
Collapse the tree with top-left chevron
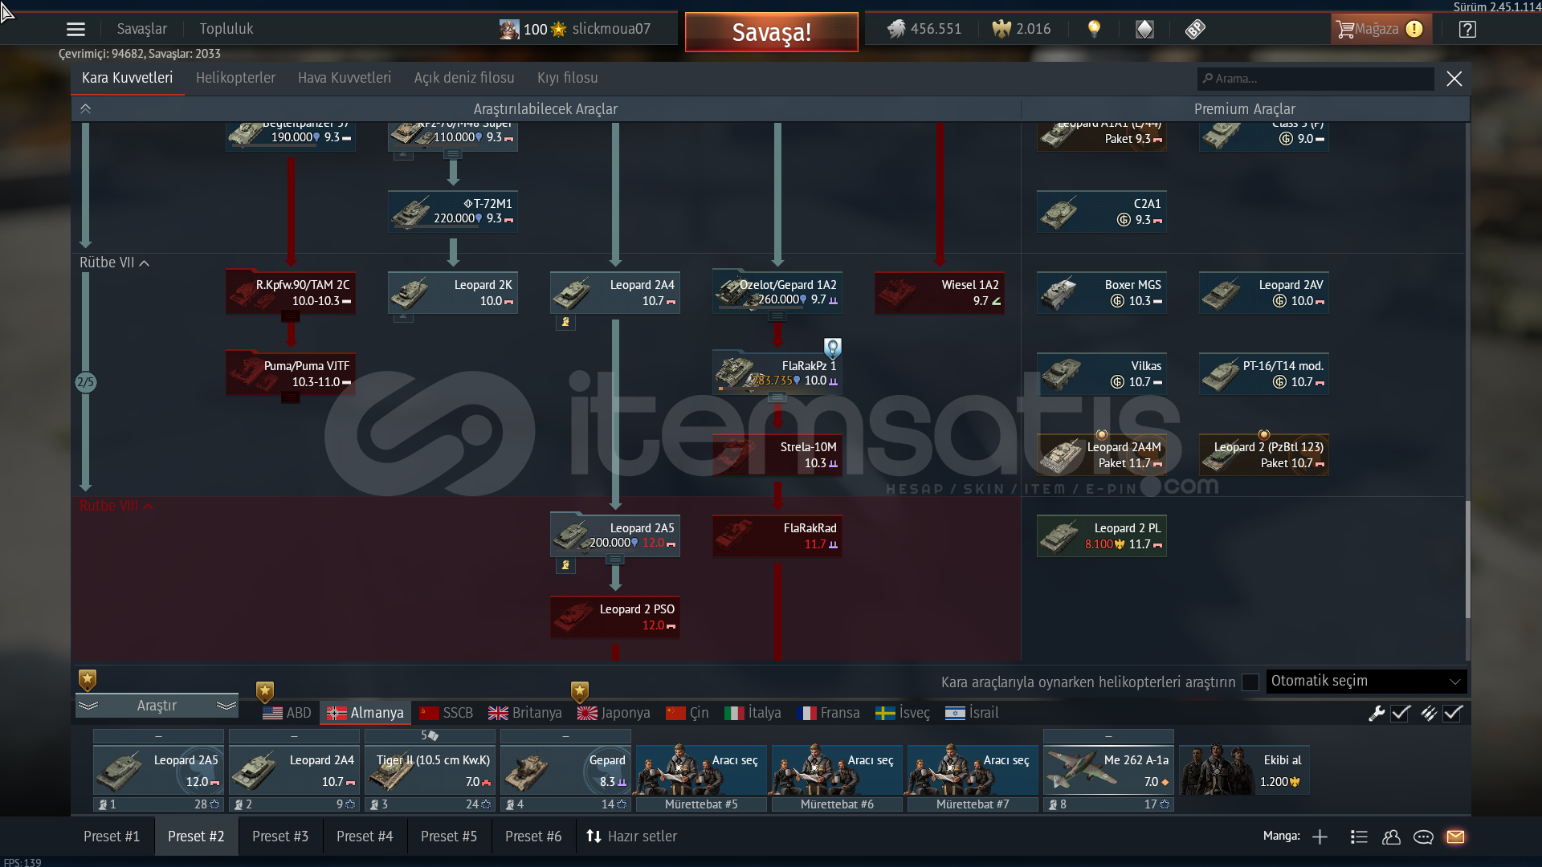point(85,109)
